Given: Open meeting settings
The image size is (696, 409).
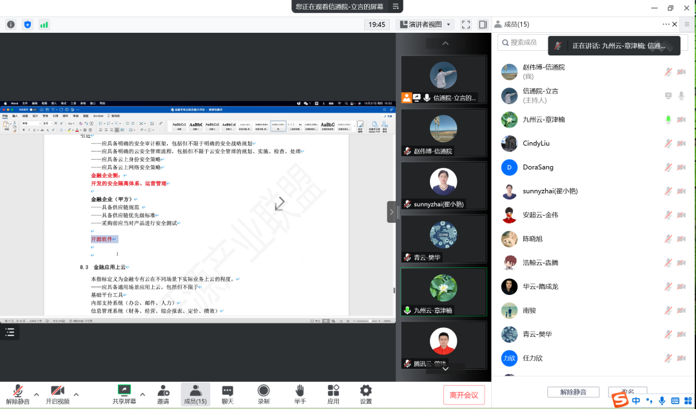Looking at the screenshot, I should point(364,394).
